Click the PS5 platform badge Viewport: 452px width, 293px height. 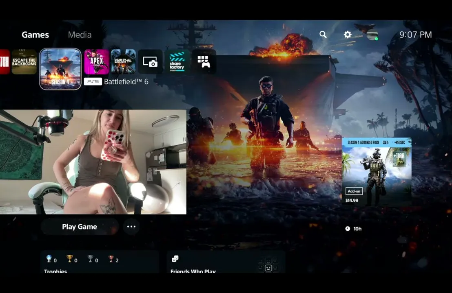(x=93, y=82)
